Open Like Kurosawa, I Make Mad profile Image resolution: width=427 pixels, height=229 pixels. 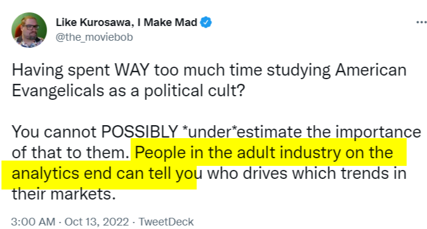pos(126,22)
